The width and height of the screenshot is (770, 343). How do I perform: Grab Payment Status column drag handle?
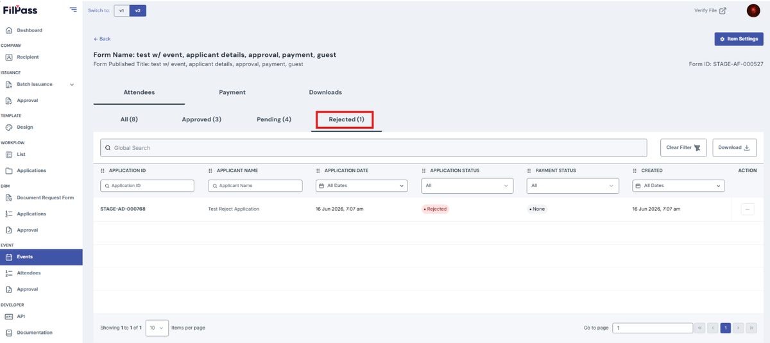point(529,171)
